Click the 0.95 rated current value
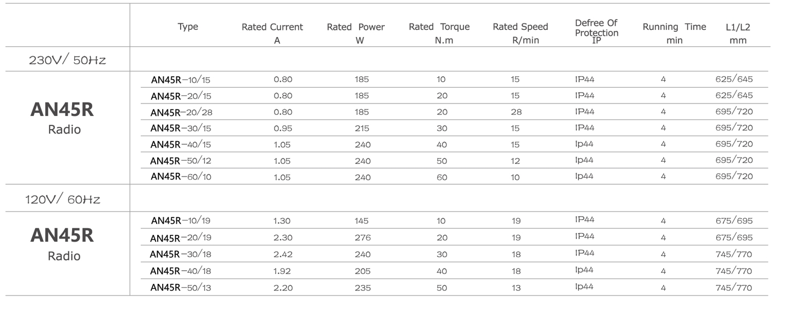 coord(283,129)
